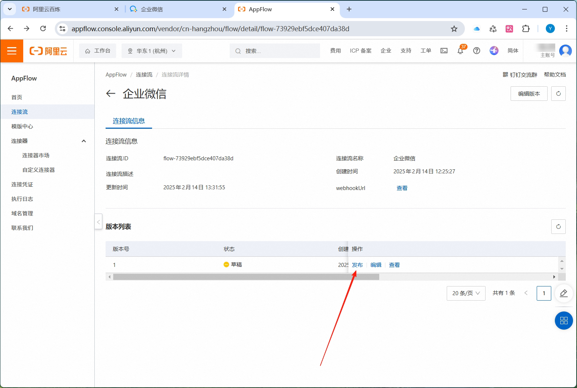Launch the Cloud Shell terminal icon
This screenshot has width=577, height=388.
[444, 51]
